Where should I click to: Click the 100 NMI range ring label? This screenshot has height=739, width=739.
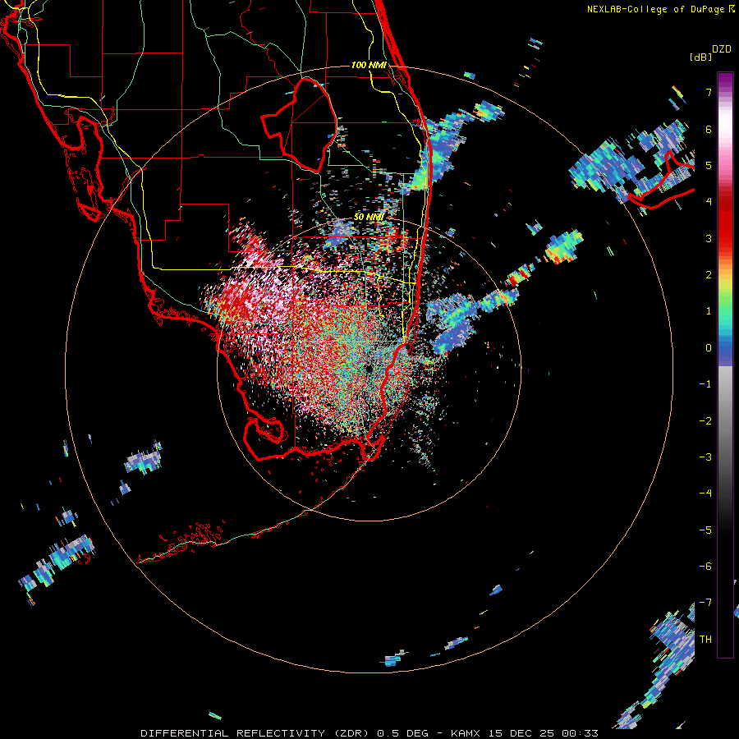pos(369,65)
